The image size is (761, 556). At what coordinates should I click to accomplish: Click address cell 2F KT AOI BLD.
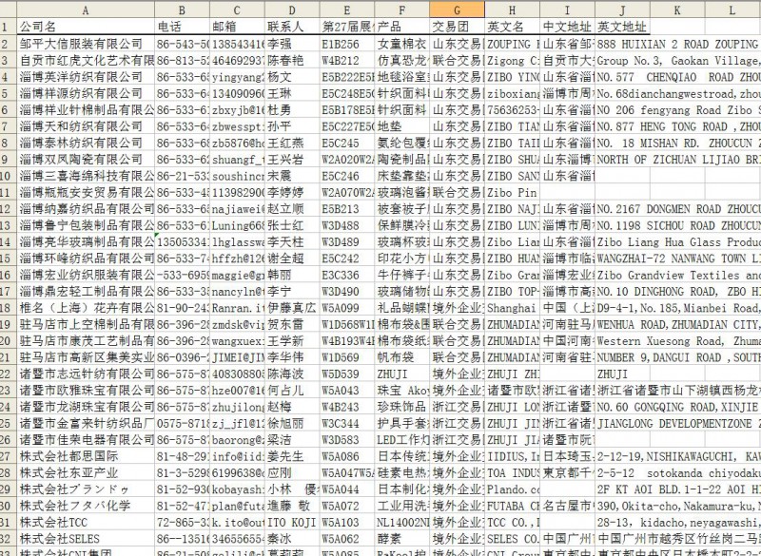pyautogui.click(x=622, y=489)
